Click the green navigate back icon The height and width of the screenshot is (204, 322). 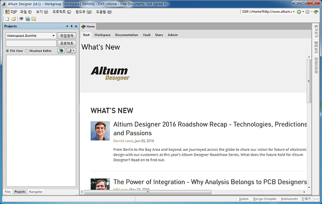tap(299, 12)
